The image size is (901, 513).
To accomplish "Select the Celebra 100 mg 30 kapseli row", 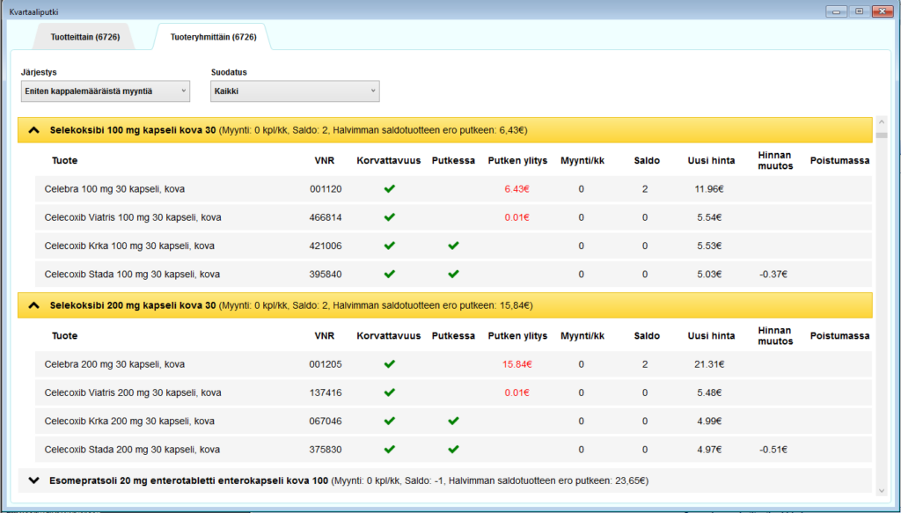I will pos(453,189).
